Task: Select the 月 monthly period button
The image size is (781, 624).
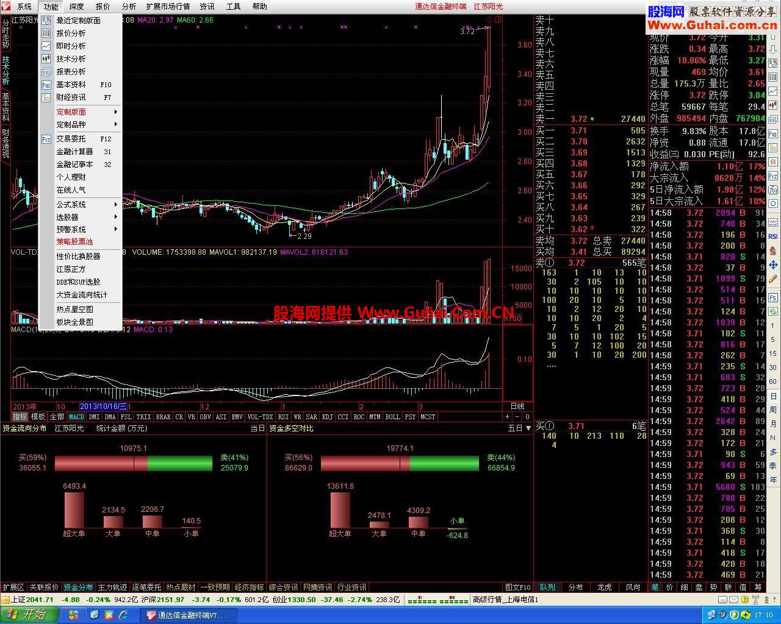Action: tap(773, 424)
